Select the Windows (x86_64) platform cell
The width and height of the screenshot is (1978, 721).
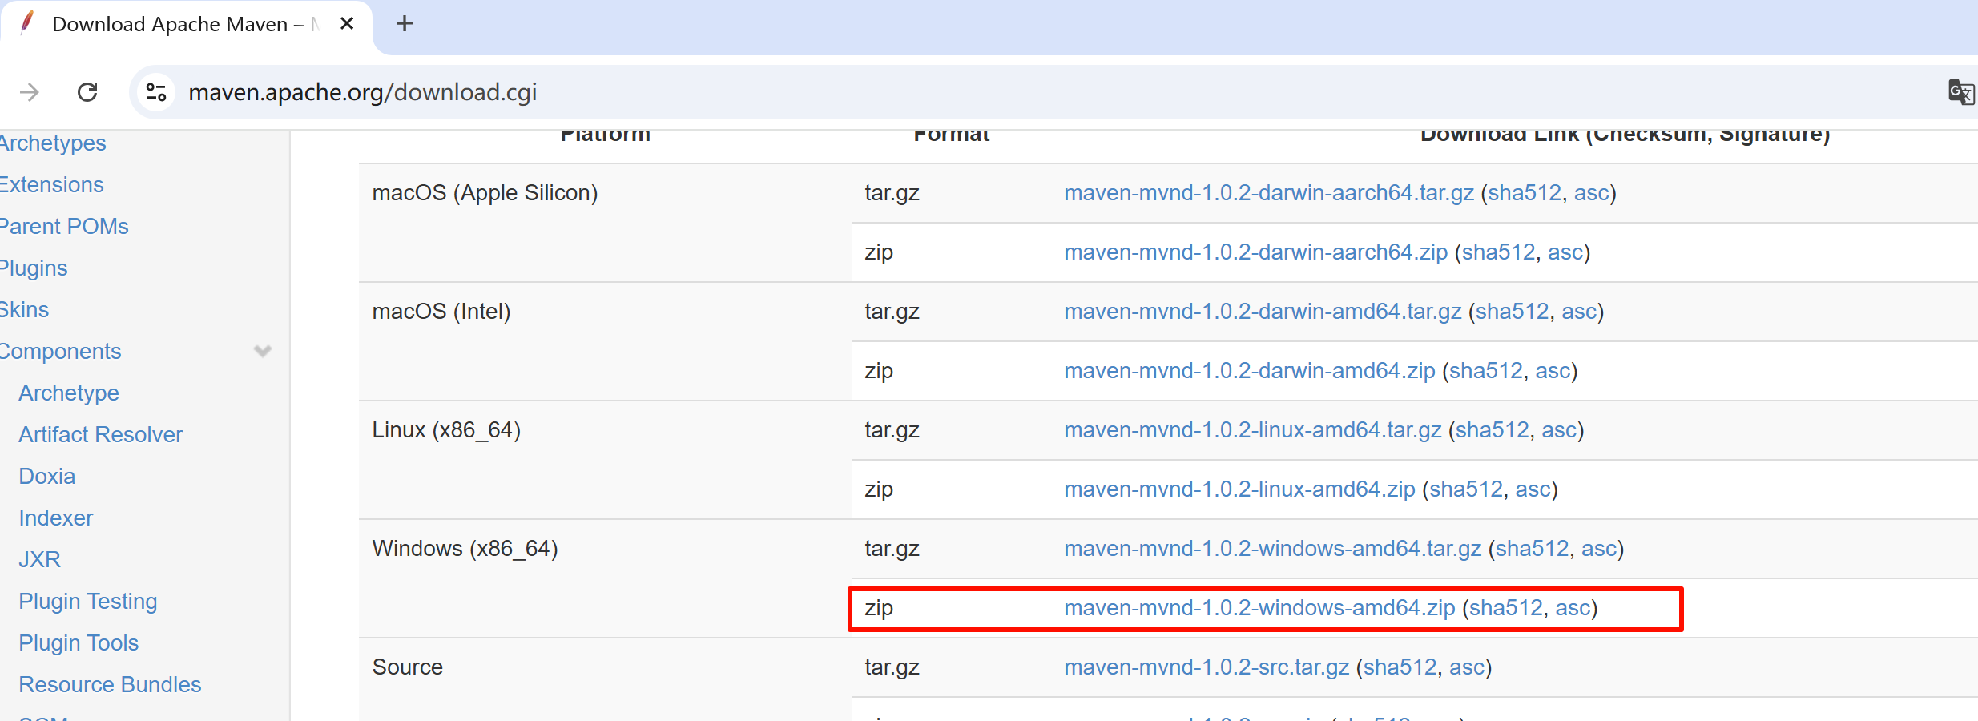coord(605,578)
